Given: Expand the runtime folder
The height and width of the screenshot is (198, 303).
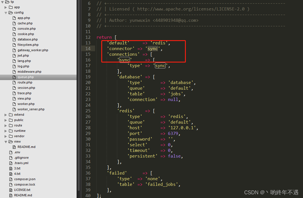Looking at the screenshot, I should (x=5, y=131).
